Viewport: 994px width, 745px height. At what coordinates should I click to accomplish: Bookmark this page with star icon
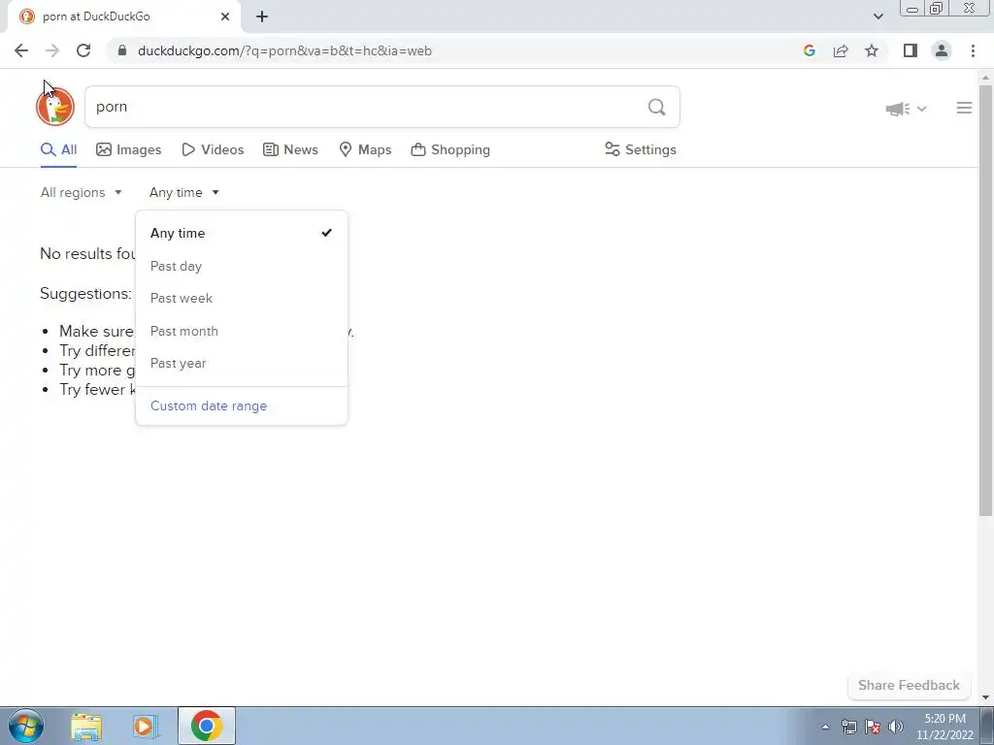click(872, 50)
